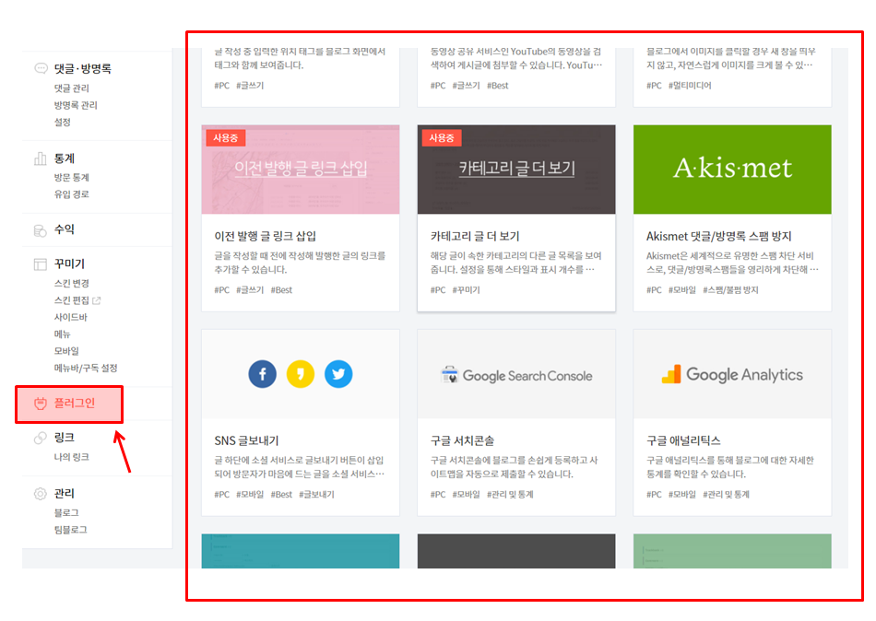Click the 플러그인 plug icon
This screenshot has height=621, width=876.
41,404
